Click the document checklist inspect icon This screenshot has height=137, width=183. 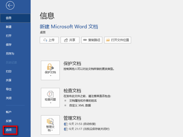(x=50, y=94)
